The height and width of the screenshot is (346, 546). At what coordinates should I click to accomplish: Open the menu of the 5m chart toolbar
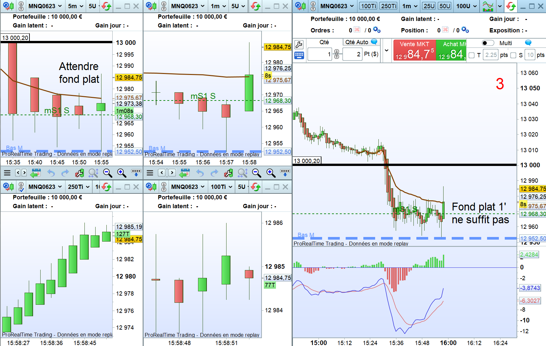(x=7, y=173)
